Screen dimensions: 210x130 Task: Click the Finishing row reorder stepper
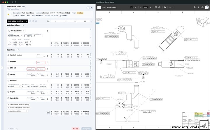pos(48,81)
